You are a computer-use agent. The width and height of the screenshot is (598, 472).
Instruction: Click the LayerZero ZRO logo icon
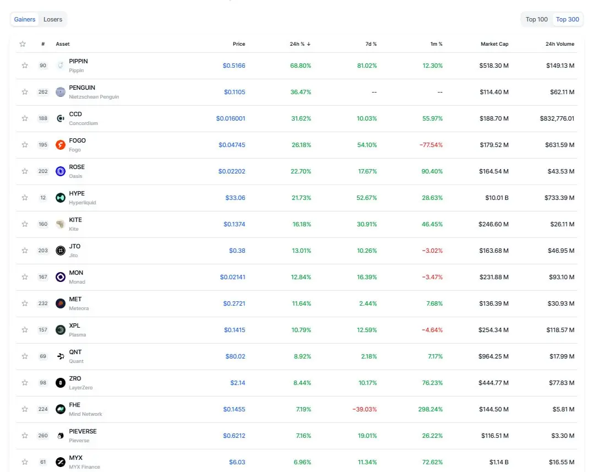click(60, 383)
